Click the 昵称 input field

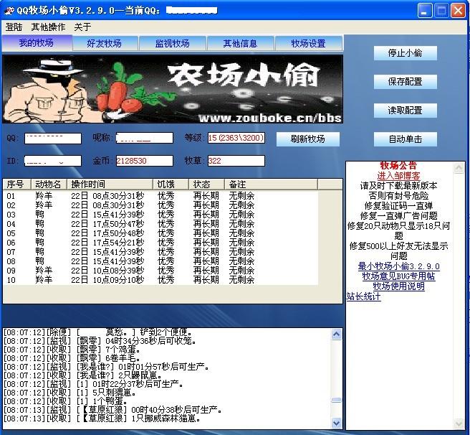point(145,139)
